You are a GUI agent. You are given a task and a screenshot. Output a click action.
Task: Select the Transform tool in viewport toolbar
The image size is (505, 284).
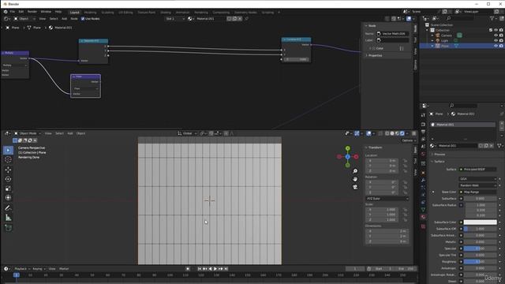(x=8, y=198)
